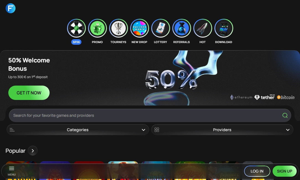Click the green search magnifier icon
This screenshot has height=180, width=300.
(285, 115)
